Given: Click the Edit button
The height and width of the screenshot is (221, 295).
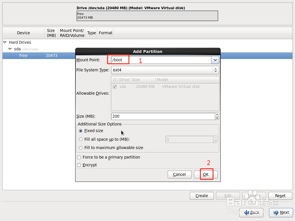Looking at the screenshot, I should coord(228,196).
